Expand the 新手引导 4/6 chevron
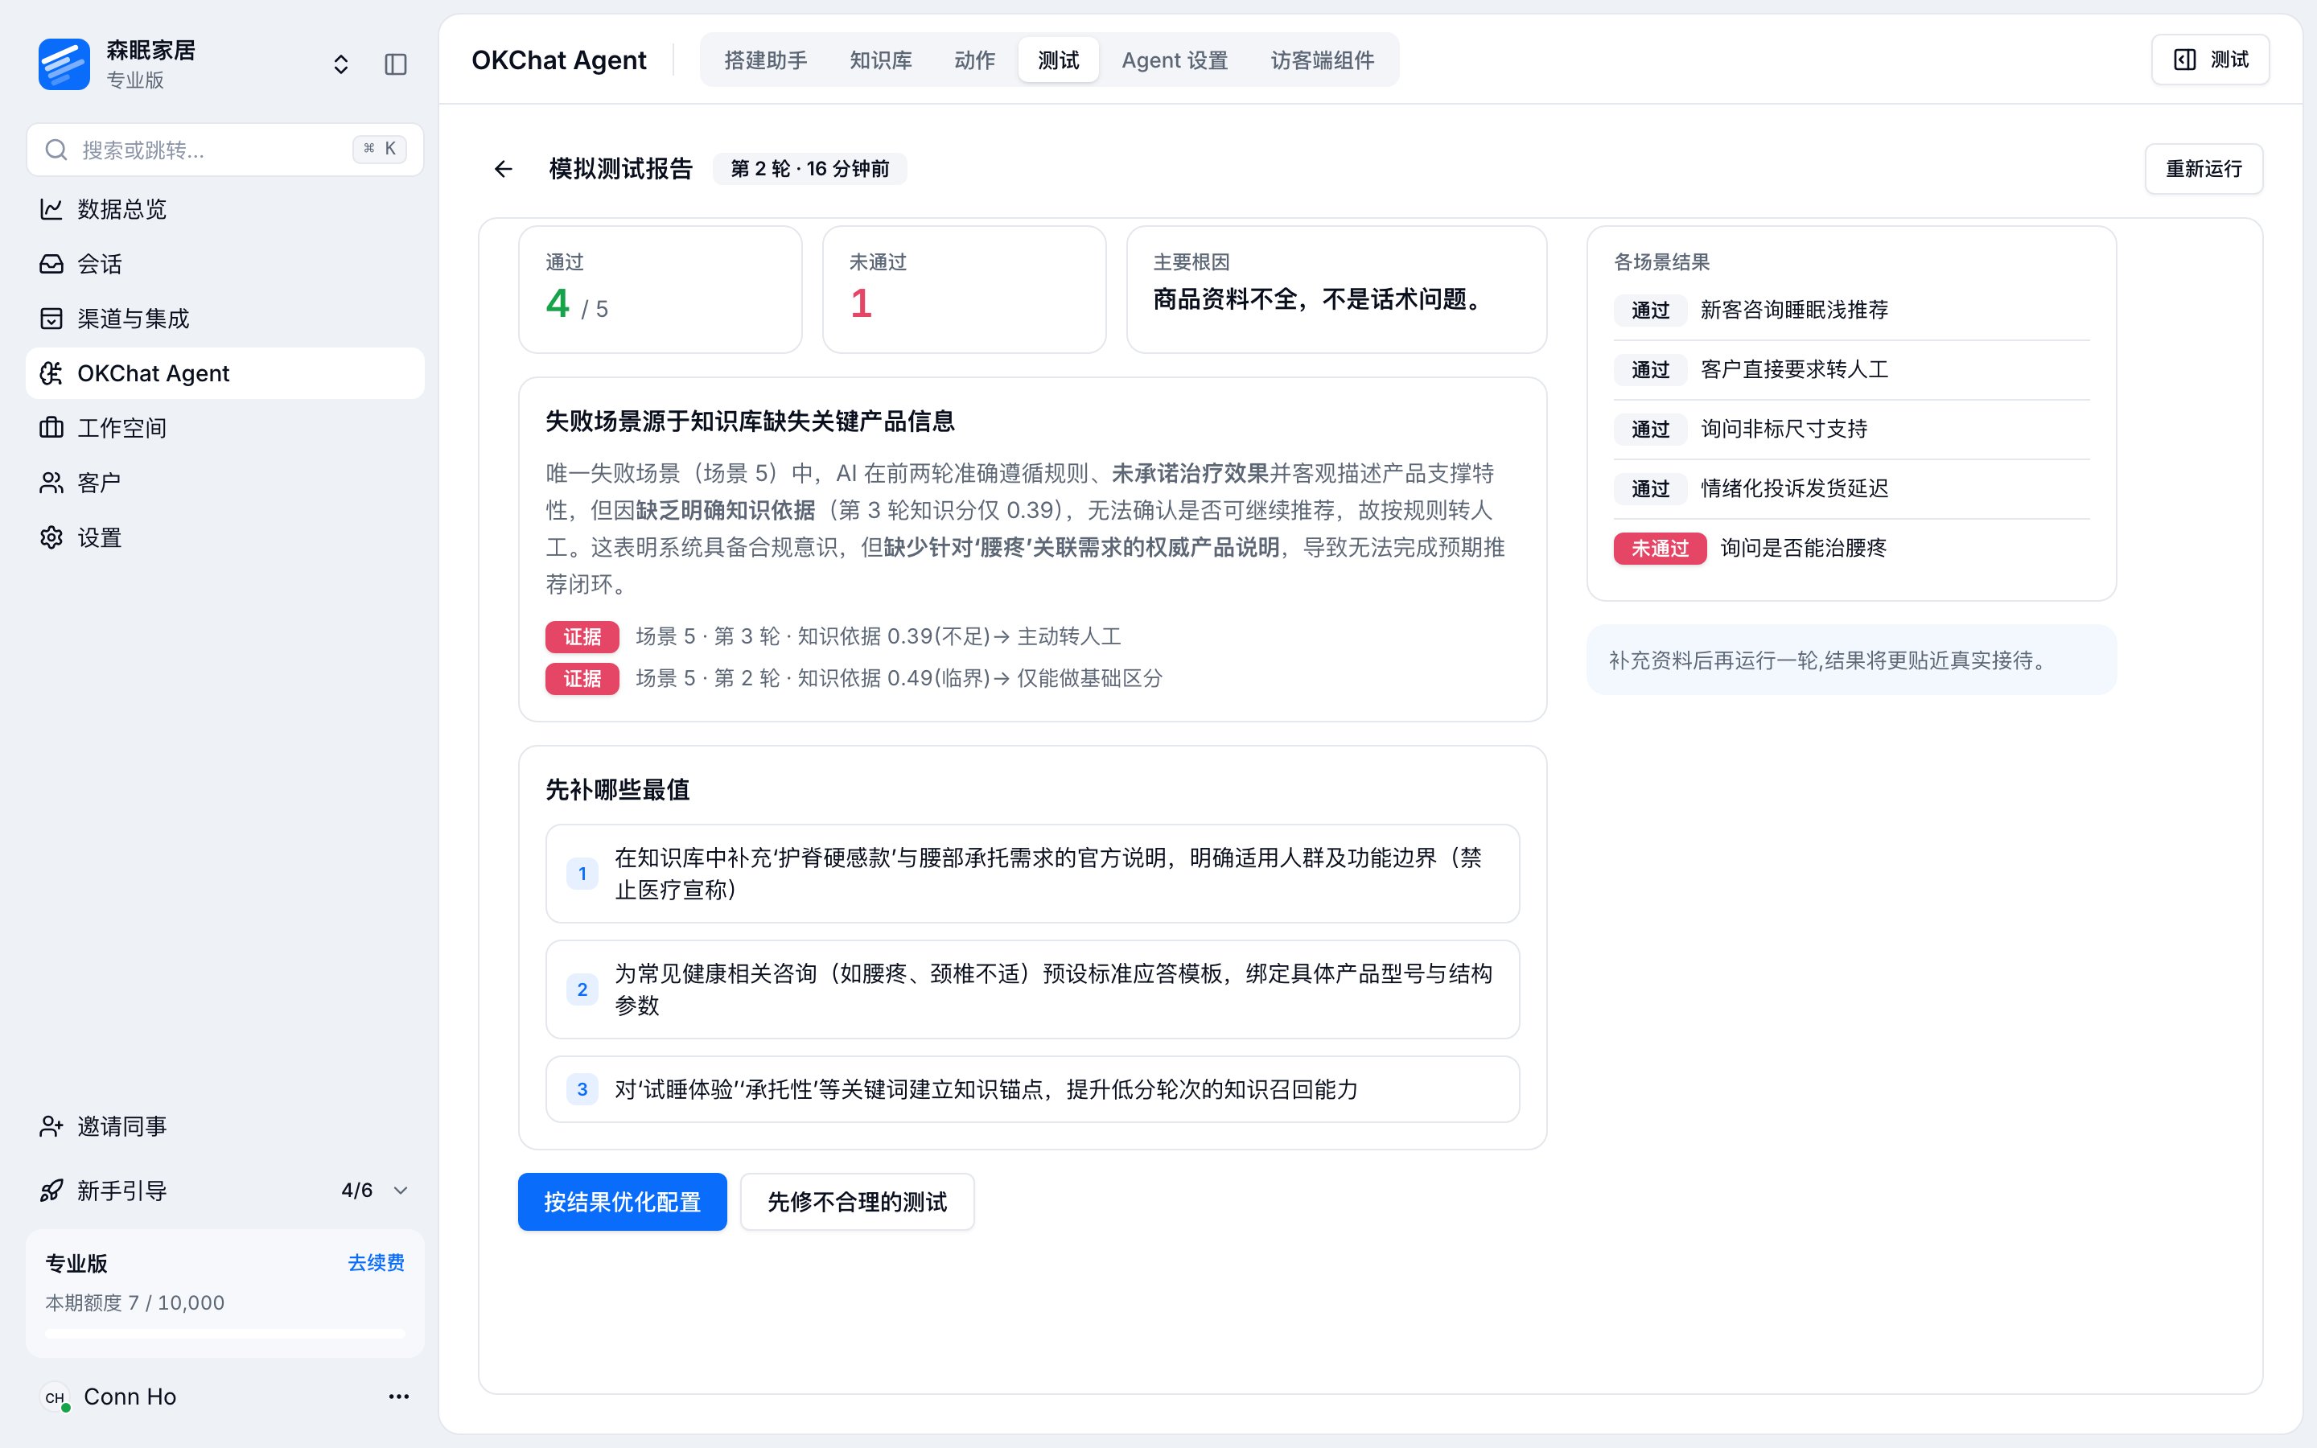Image resolution: width=2317 pixels, height=1448 pixels. coord(401,1191)
